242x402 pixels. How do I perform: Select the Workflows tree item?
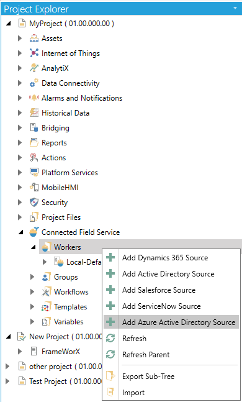pos(71,292)
